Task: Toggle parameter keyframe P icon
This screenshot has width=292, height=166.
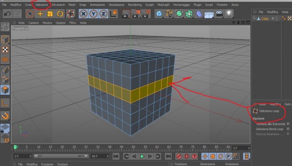Action: 228,156
